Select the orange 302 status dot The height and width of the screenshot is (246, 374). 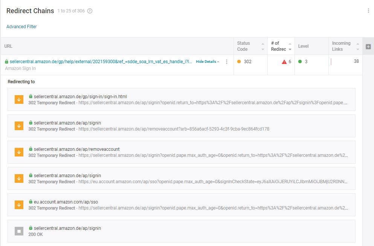coord(239,62)
